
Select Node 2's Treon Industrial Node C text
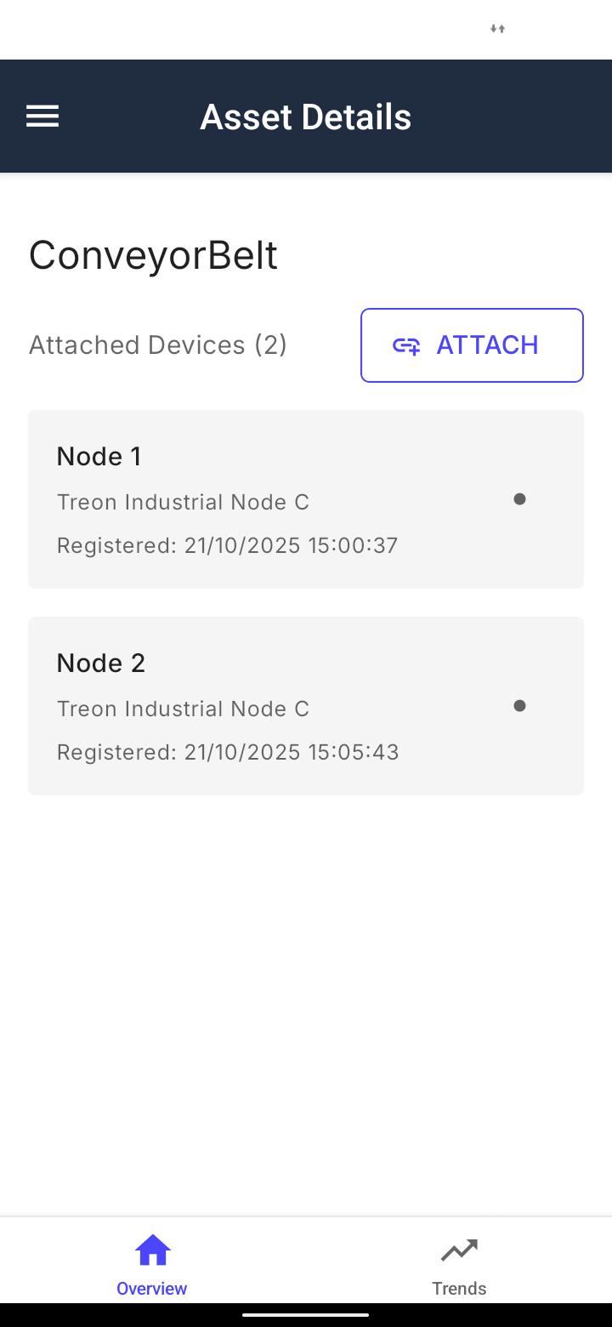pos(183,709)
